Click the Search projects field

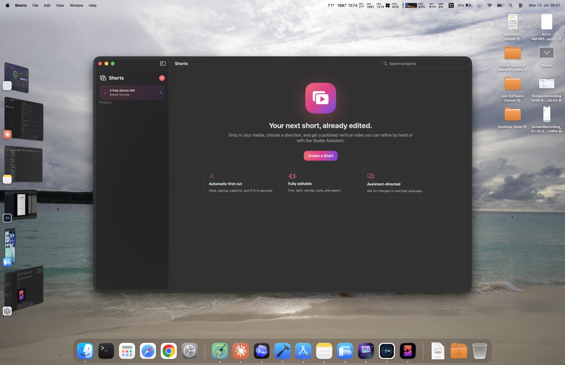(x=425, y=64)
